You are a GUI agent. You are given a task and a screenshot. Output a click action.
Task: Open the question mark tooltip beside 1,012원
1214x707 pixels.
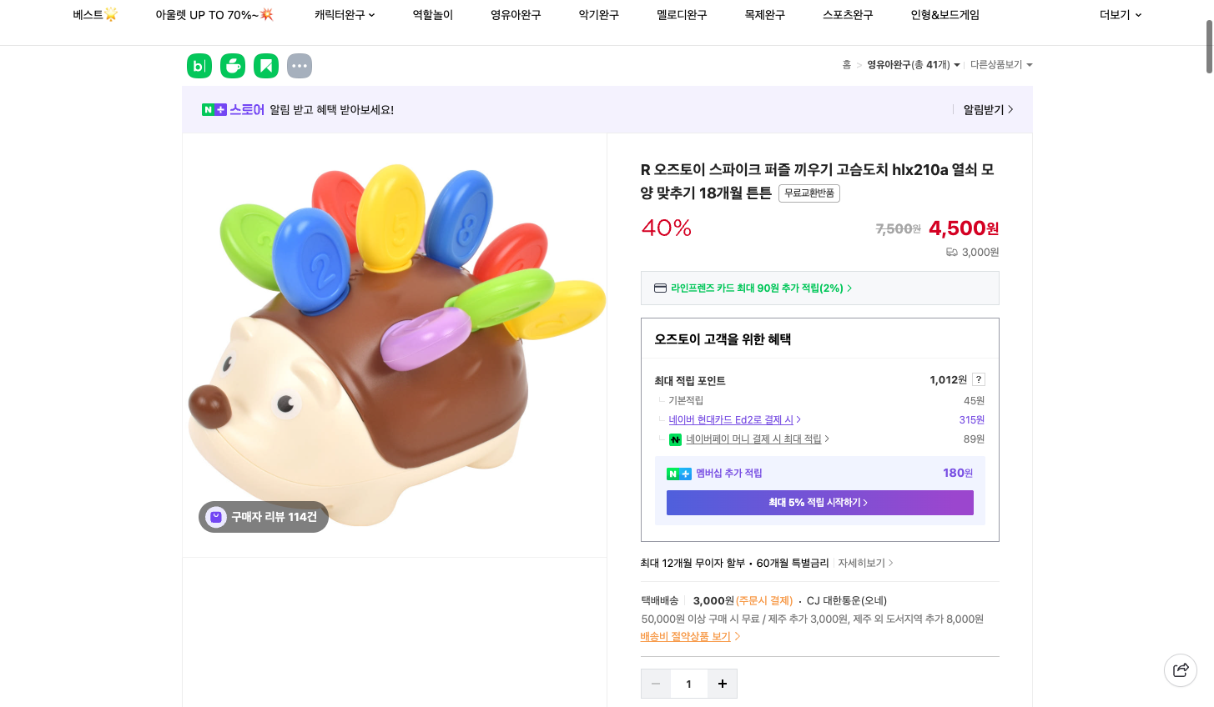coord(977,379)
